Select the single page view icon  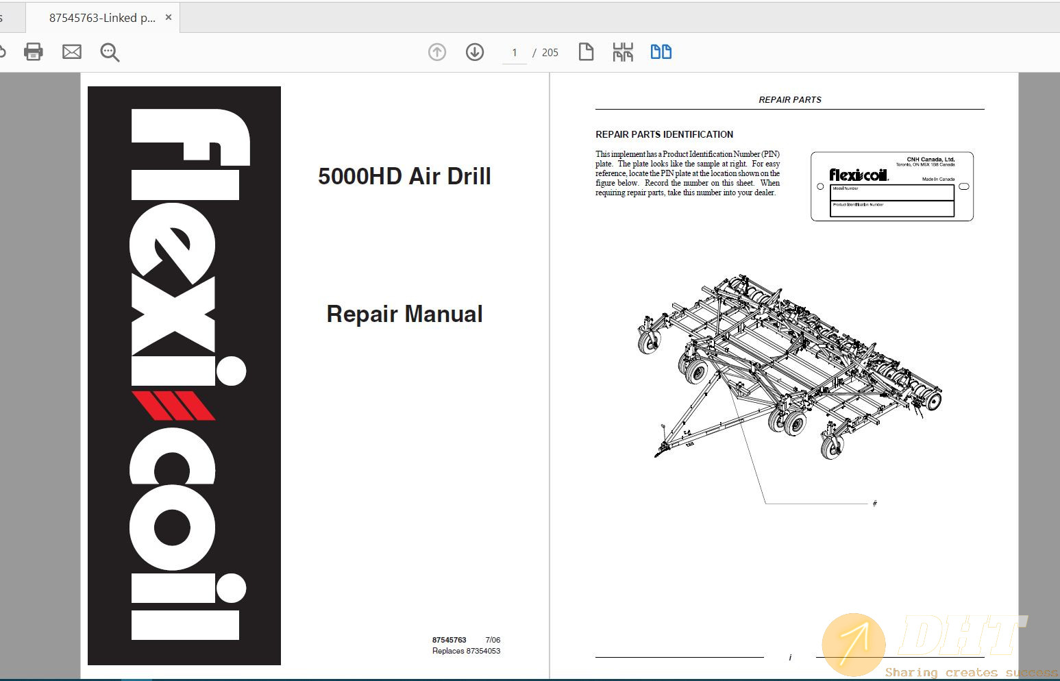tap(586, 51)
